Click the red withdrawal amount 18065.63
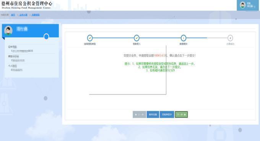Screen dimensions: 260x141 pyautogui.click(x=159, y=56)
